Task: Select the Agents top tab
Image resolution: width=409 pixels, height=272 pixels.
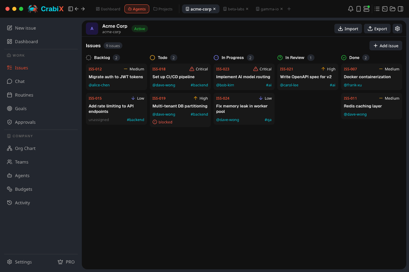Action: [137, 9]
